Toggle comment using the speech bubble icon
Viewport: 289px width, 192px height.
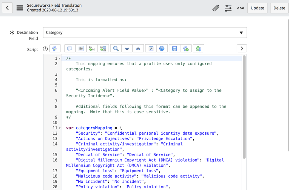click(x=70, y=49)
